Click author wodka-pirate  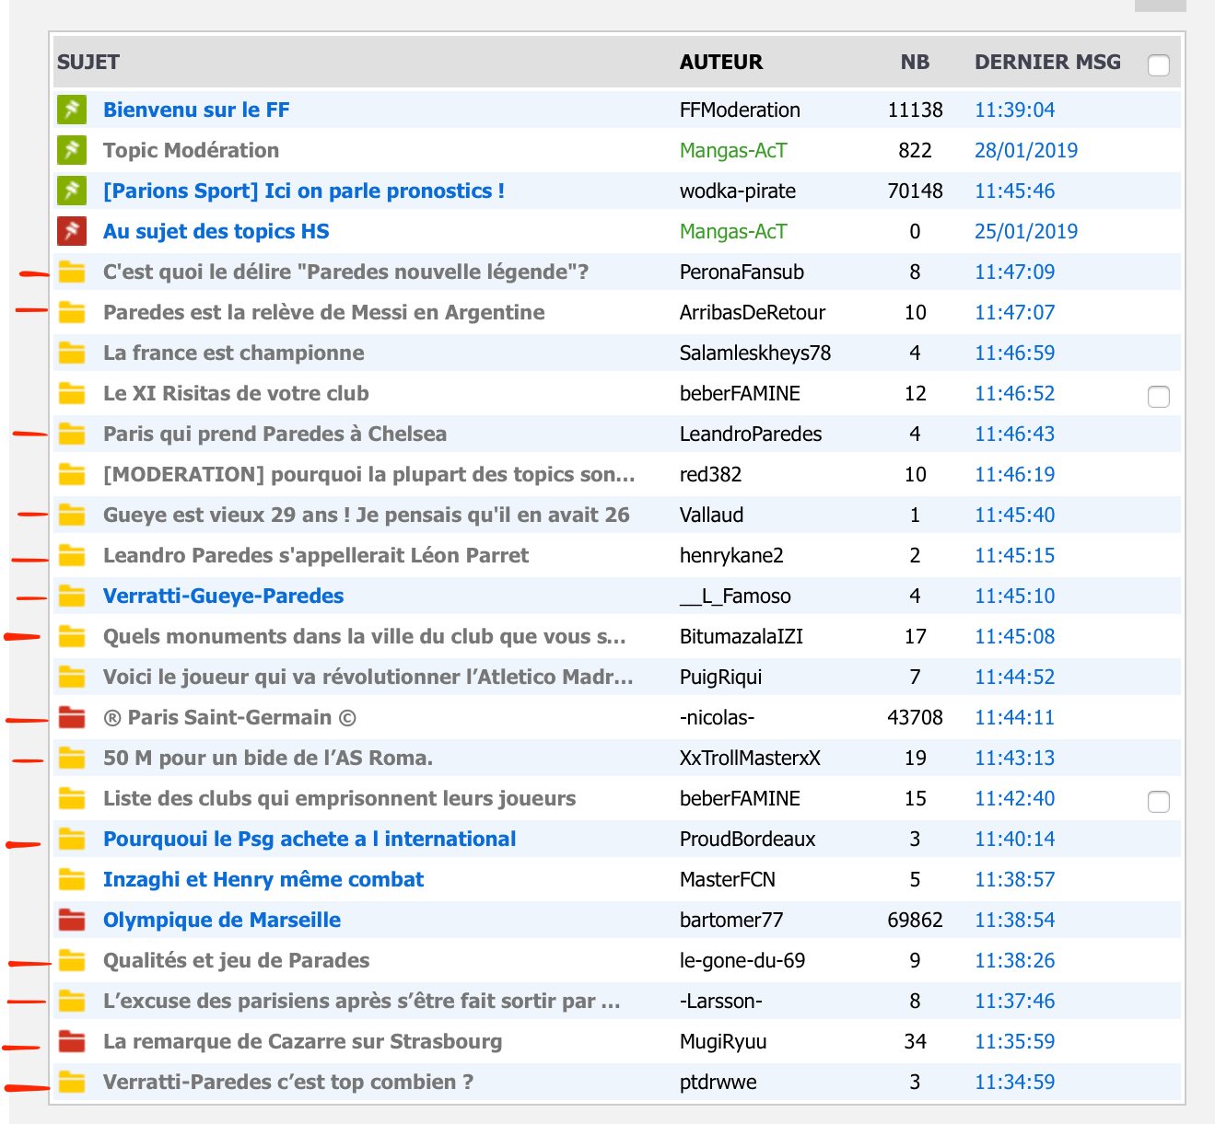[x=738, y=191]
